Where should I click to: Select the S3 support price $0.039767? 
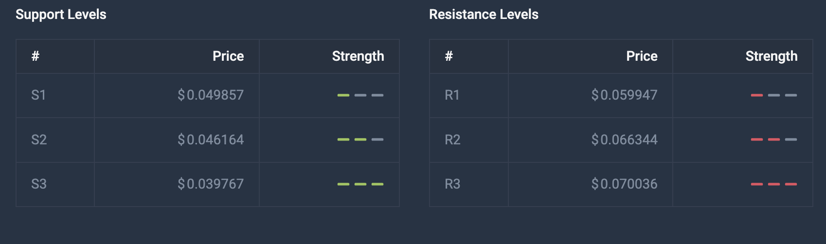point(211,184)
